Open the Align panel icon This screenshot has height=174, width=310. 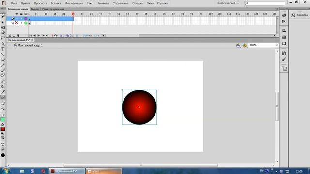pyautogui.click(x=284, y=31)
